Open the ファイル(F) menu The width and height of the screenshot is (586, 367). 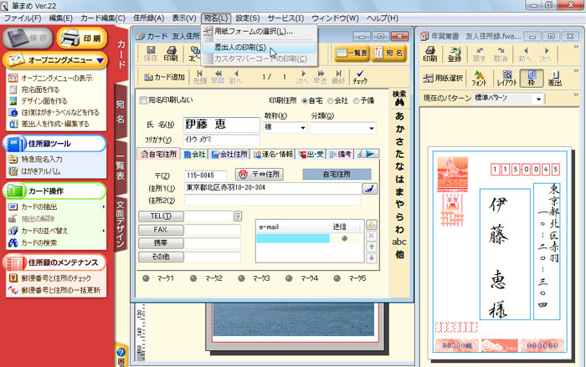(23, 18)
